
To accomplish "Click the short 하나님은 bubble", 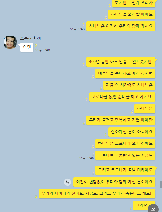I will coord(145,108).
